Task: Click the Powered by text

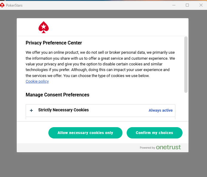Action: (147, 148)
